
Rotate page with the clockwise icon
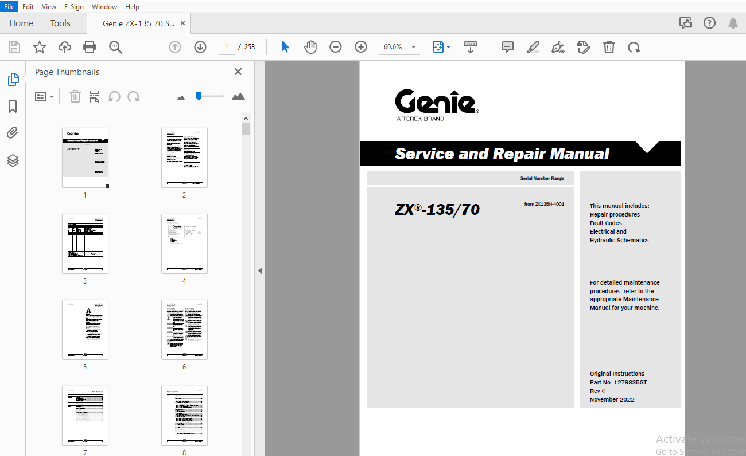click(634, 47)
